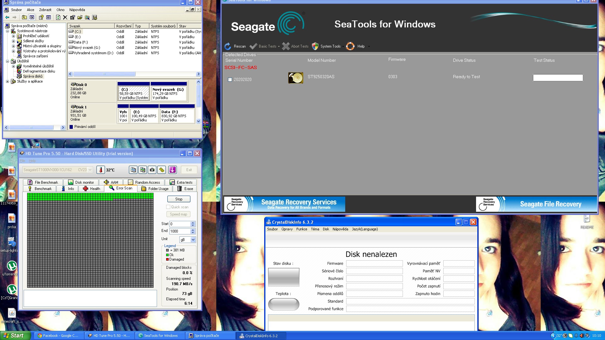Enable the Quick scan checkbox
This screenshot has height=340, width=605.
pyautogui.click(x=168, y=207)
